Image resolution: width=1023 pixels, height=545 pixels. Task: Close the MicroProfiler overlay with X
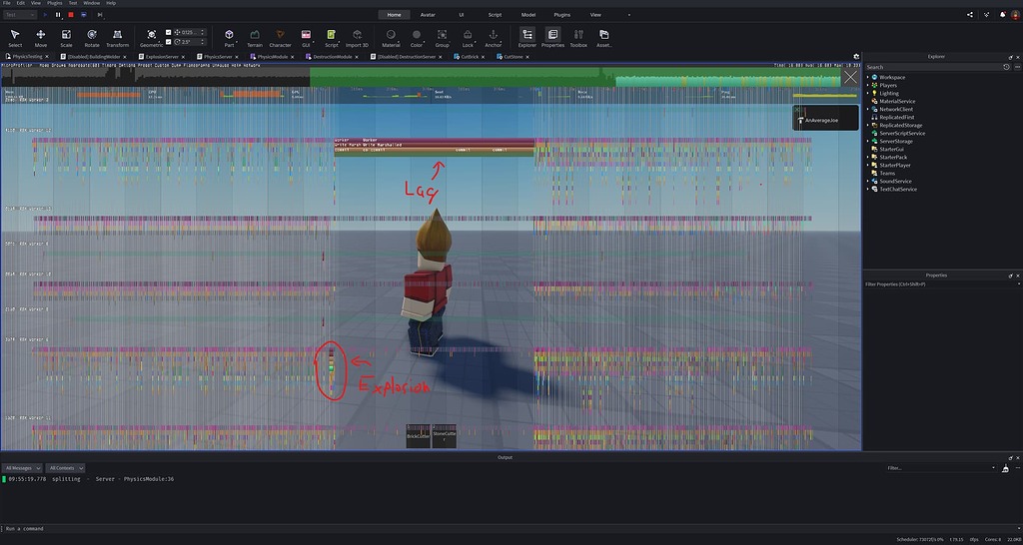pyautogui.click(x=850, y=76)
